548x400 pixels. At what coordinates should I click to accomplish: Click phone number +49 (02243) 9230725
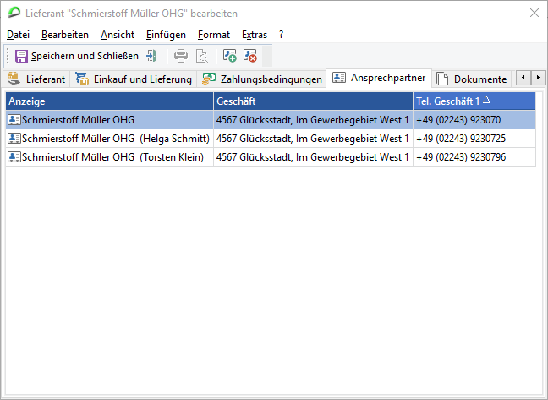(461, 139)
